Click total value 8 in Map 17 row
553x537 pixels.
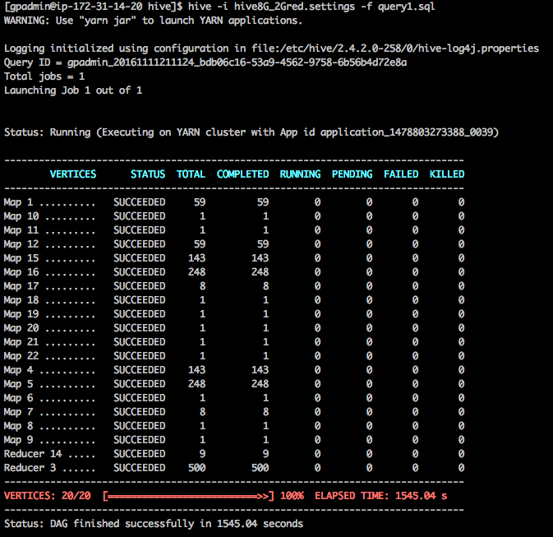tap(202, 286)
